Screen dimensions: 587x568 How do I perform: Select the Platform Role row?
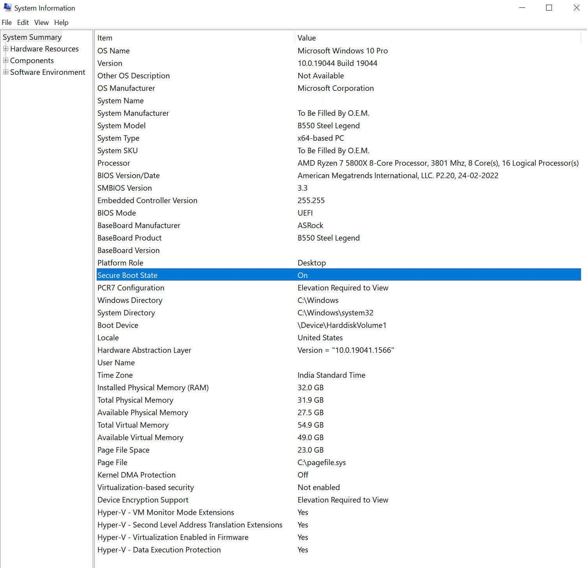click(338, 263)
